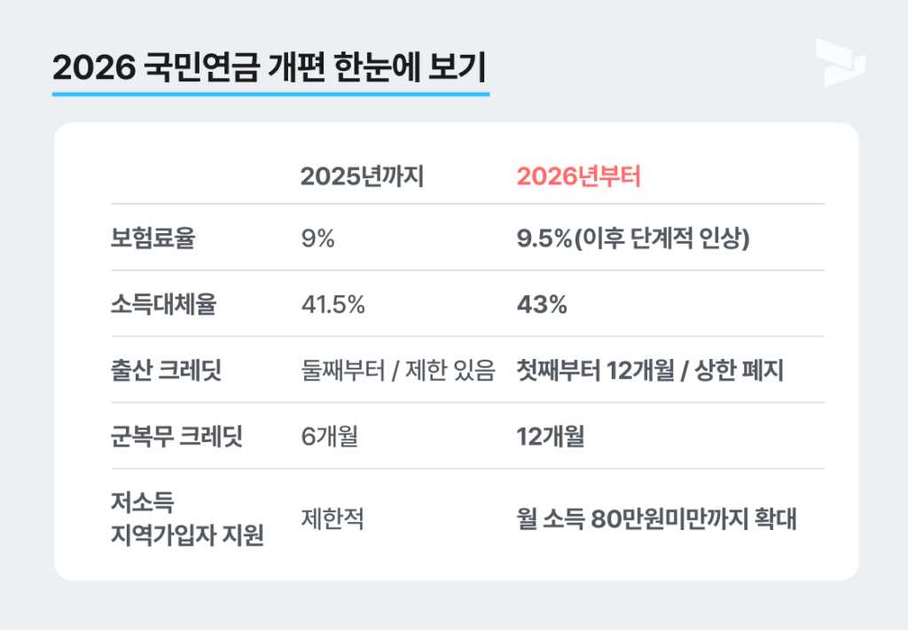Click the 12개월 cell in 군복무 크레딧 row
The width and height of the screenshot is (908, 630).
[550, 437]
